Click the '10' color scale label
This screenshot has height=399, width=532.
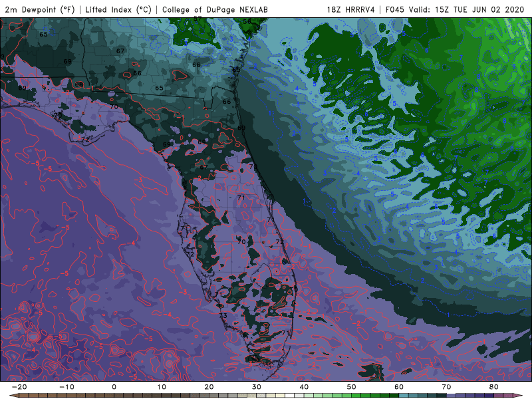[162, 387]
